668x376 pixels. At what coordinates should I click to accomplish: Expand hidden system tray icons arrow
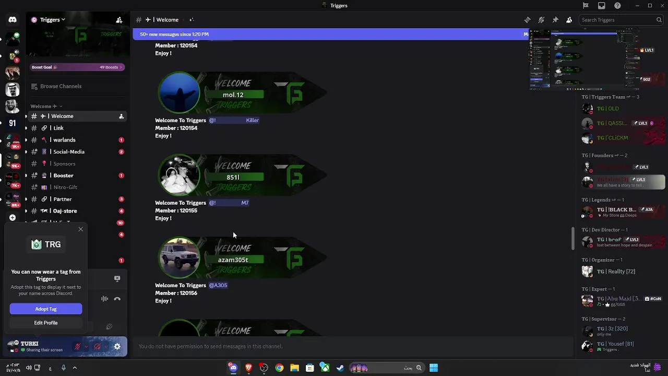point(75,368)
